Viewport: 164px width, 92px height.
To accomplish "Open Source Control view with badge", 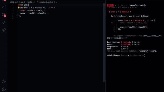I will point(4,15).
